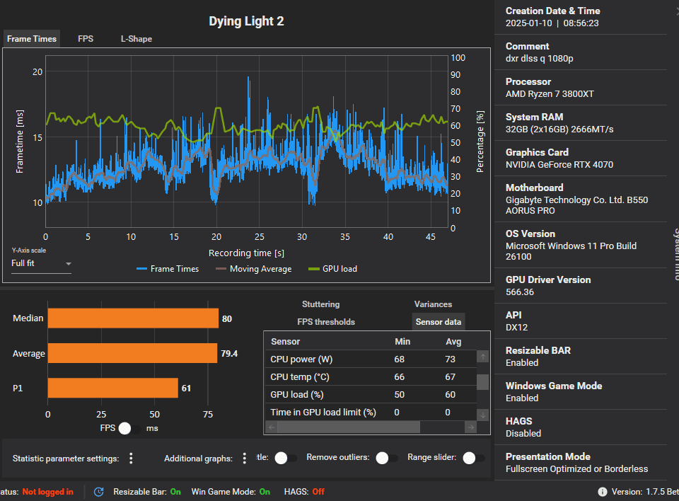Toggle Moving Average legend entry

pos(254,269)
